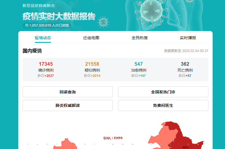
Task: Select the 疫情动态 tab
Action: click(43, 38)
